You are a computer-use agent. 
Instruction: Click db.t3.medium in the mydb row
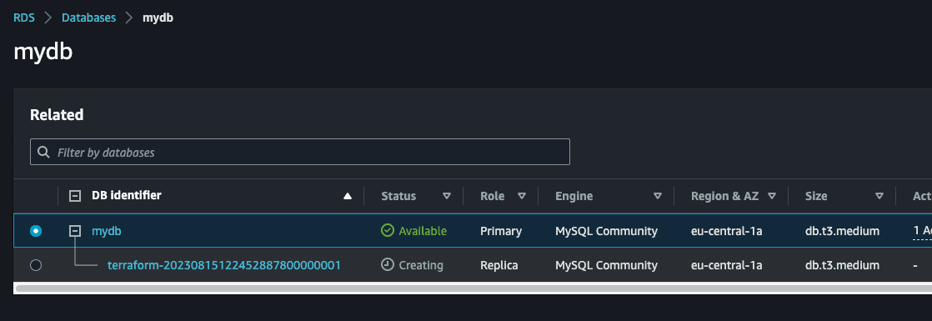point(842,231)
